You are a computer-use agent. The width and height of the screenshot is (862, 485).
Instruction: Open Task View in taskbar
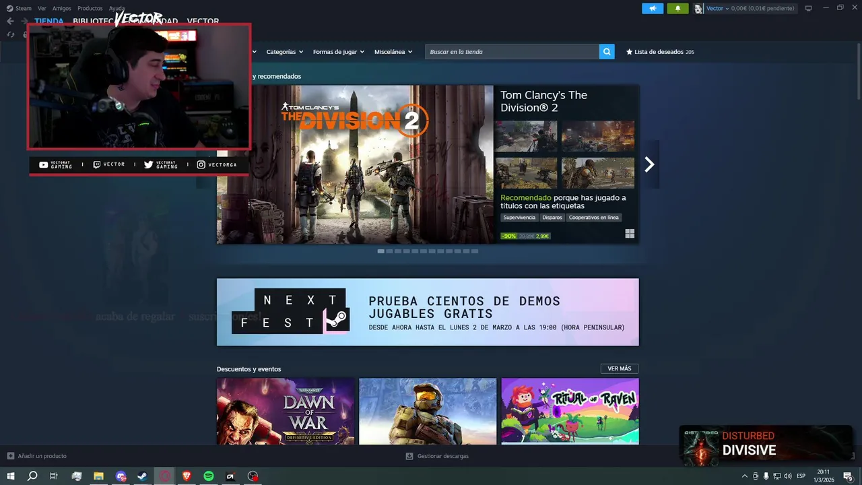pyautogui.click(x=54, y=476)
